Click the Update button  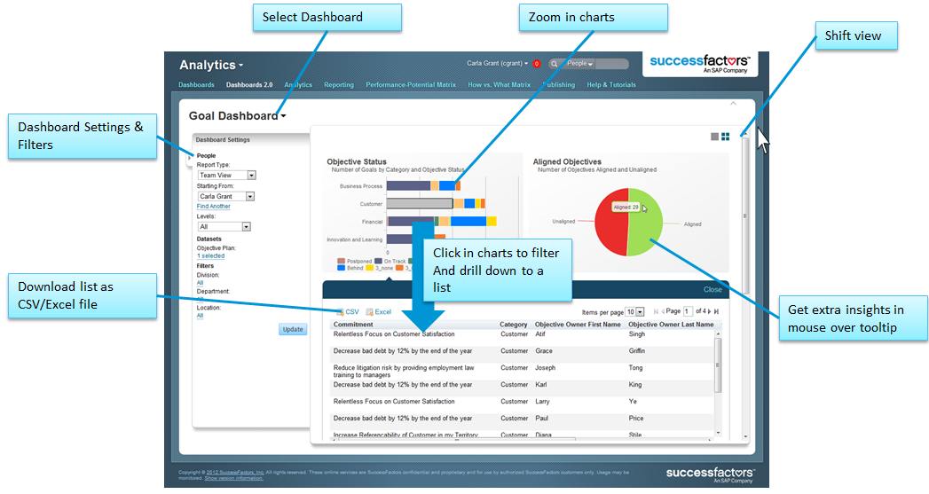(293, 329)
